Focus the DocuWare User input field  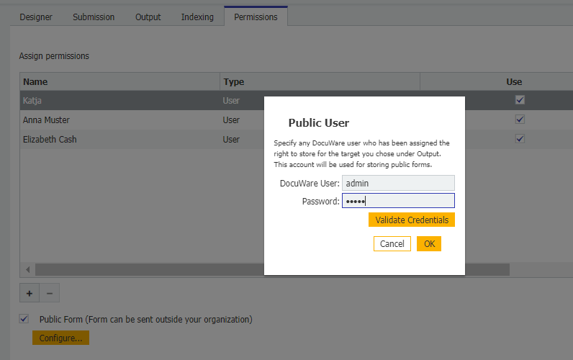click(x=398, y=184)
